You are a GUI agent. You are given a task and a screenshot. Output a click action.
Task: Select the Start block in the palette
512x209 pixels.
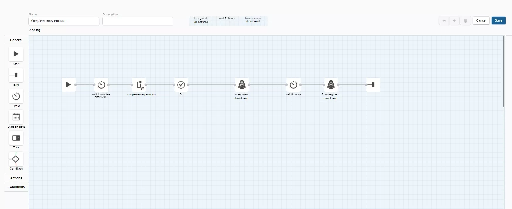(16, 54)
